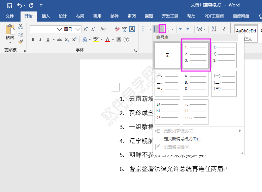262x192 pixels.
Task: Switch to the 审阅 tab
Action: click(x=132, y=16)
